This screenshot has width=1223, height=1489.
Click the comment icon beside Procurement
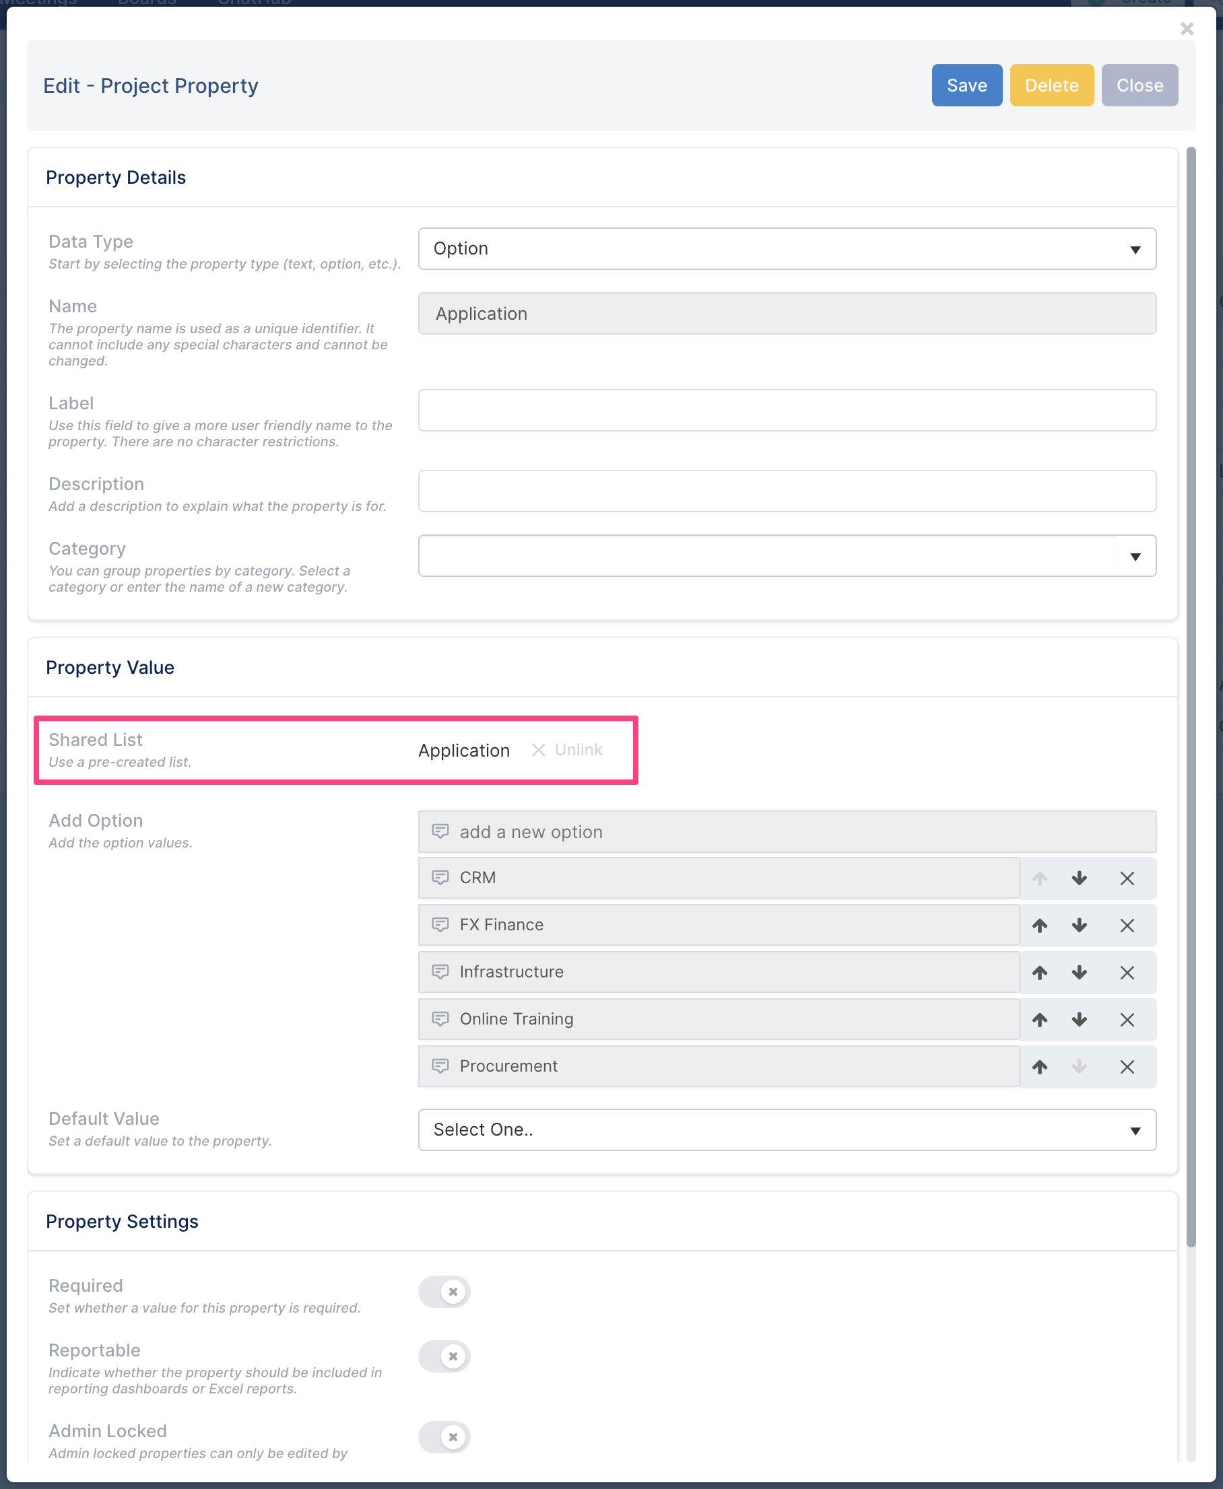pyautogui.click(x=440, y=1066)
